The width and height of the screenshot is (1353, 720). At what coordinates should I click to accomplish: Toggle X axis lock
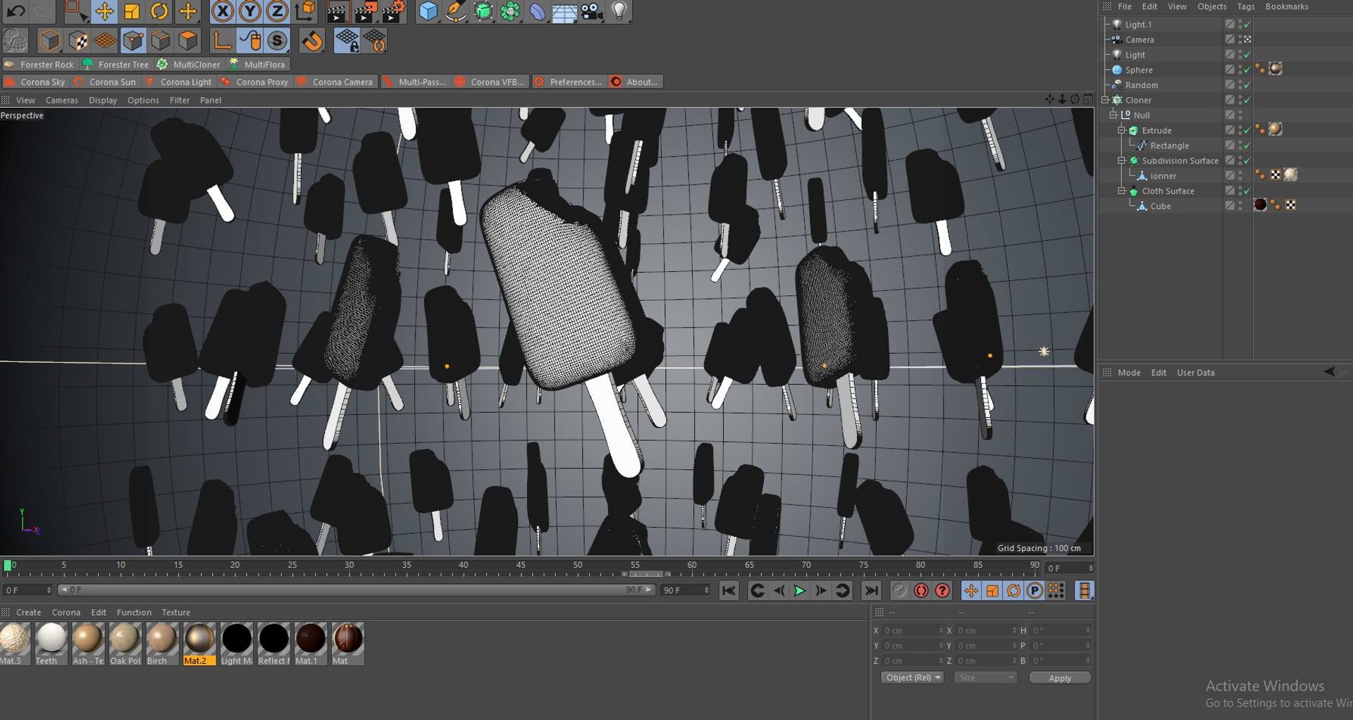tap(223, 11)
